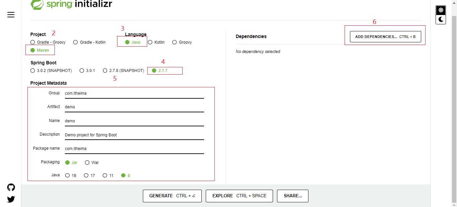
Task: Open the hamburger menu
Action: (x=11, y=15)
